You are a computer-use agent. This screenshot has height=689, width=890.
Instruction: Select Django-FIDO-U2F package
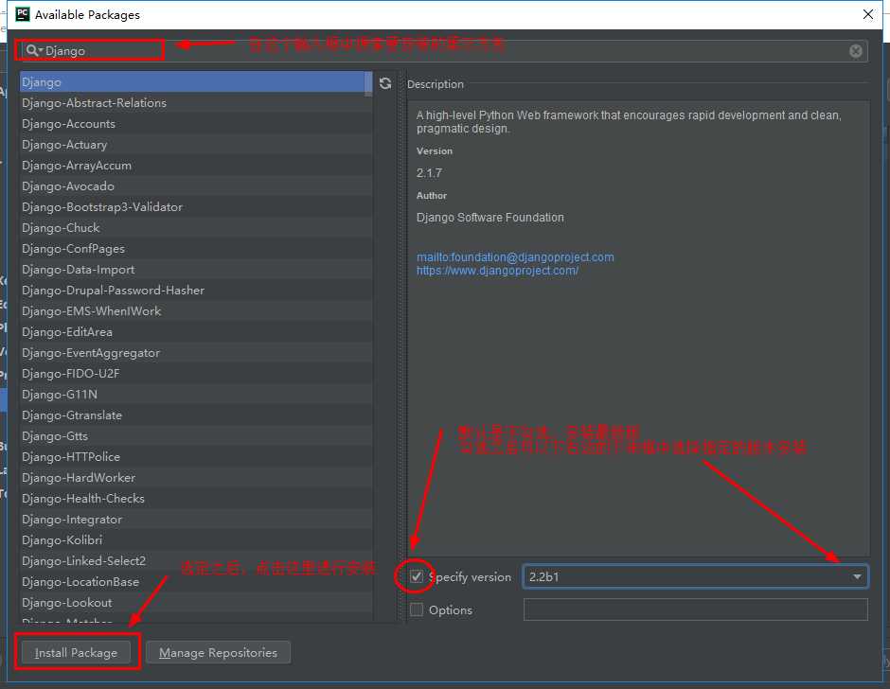196,374
